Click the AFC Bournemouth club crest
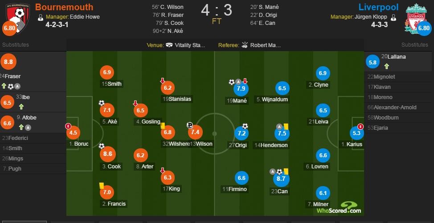The height and width of the screenshot is (223, 434). click(x=18, y=18)
